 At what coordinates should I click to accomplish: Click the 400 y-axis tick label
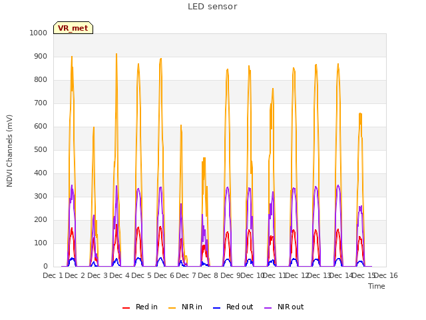coord(41,173)
